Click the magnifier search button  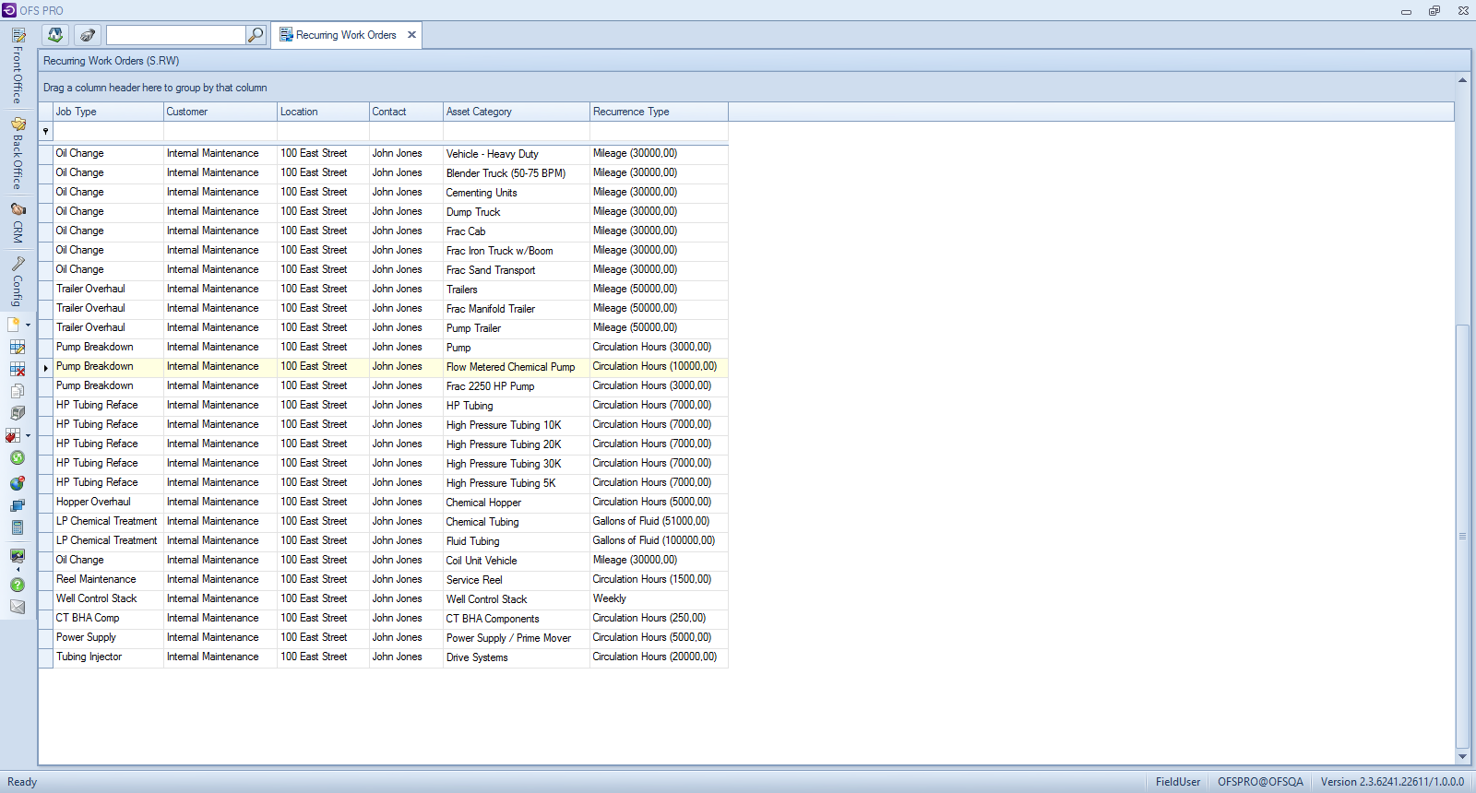256,35
